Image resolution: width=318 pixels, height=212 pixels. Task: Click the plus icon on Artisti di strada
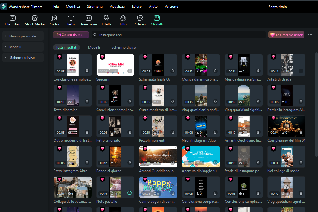(x=300, y=71)
